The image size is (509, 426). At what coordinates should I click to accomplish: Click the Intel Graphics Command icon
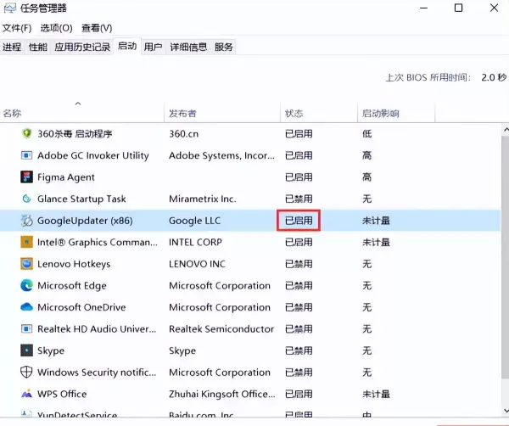26,242
